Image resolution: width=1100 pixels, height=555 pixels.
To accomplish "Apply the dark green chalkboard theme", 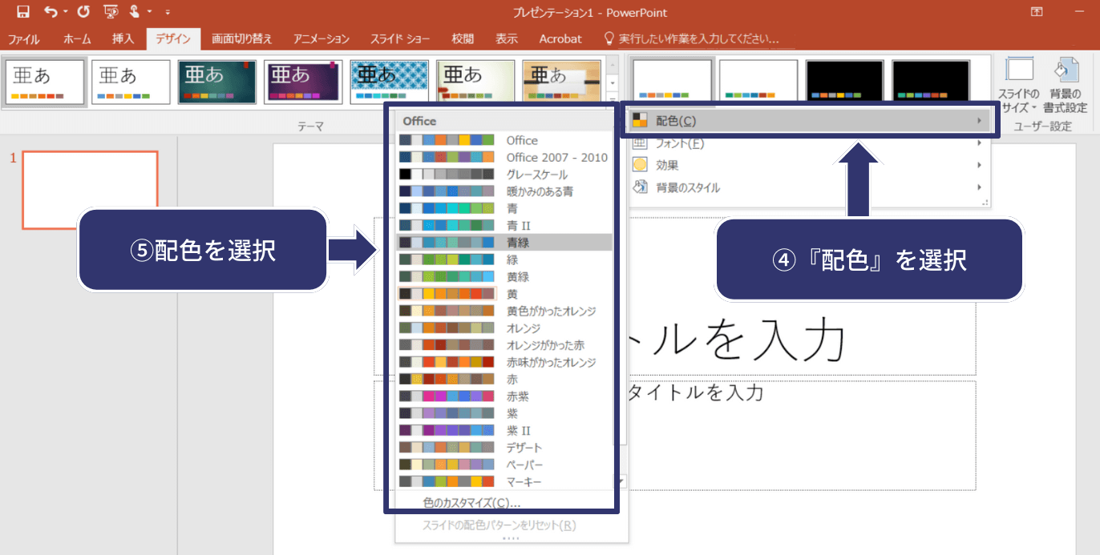I will (x=217, y=82).
